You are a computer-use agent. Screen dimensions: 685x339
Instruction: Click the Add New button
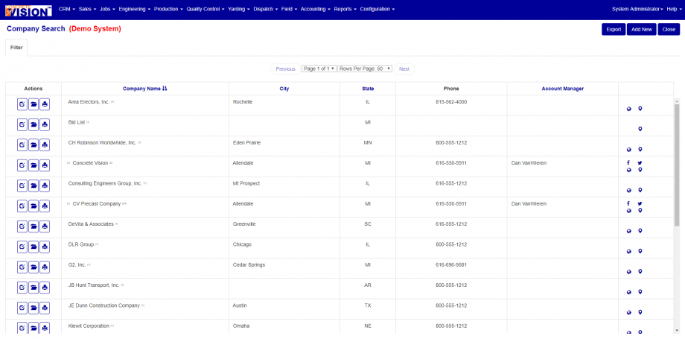[x=642, y=29]
